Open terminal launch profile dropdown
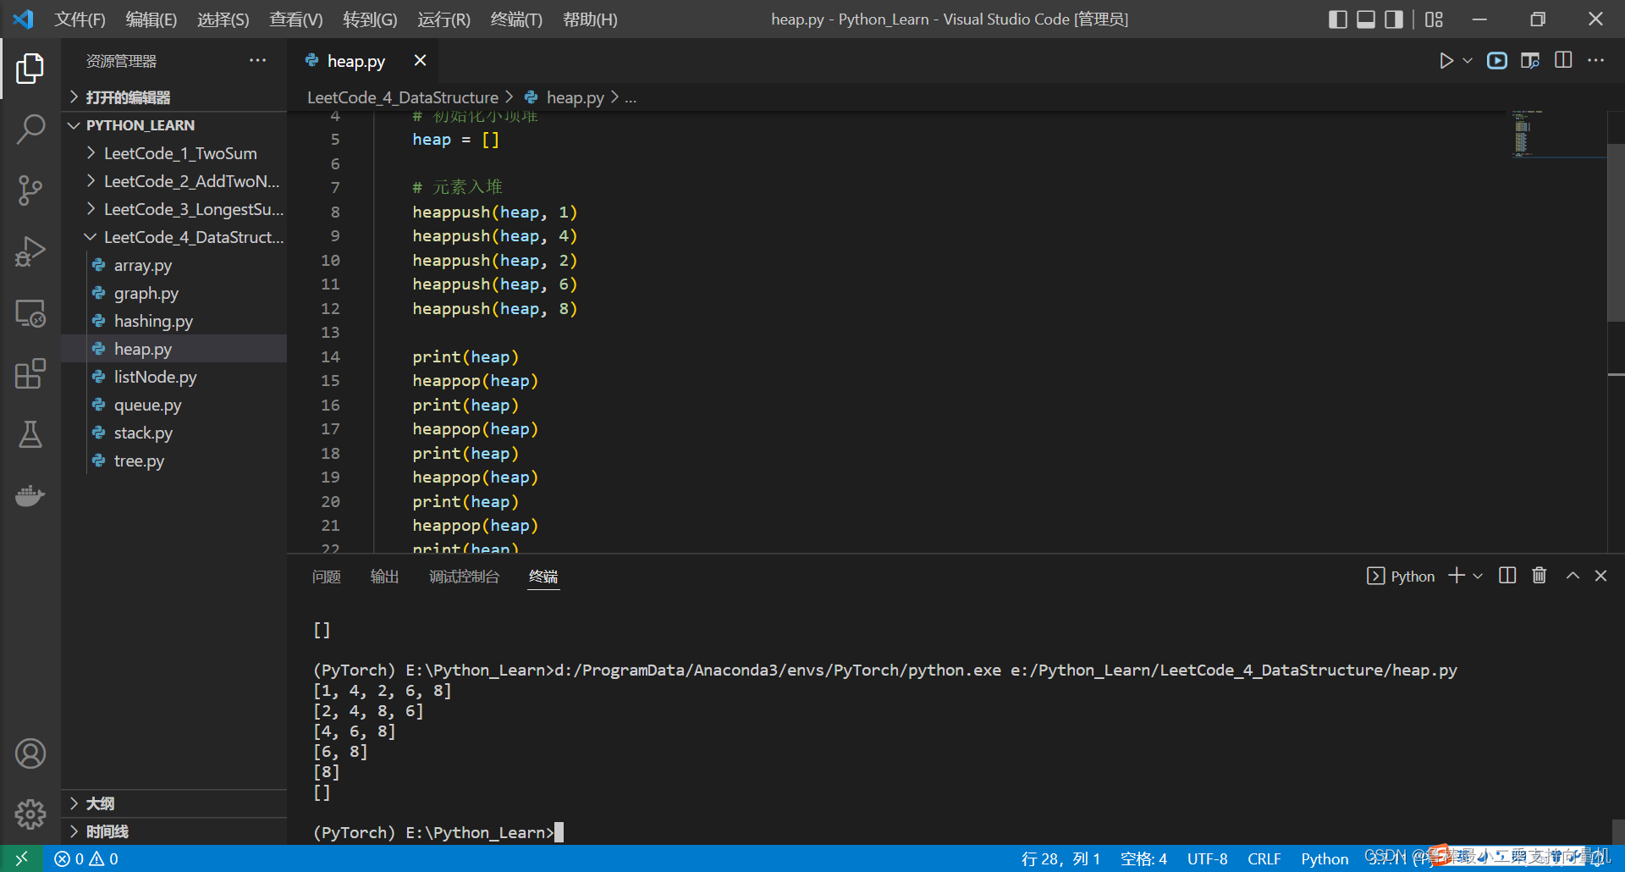 [x=1478, y=576]
